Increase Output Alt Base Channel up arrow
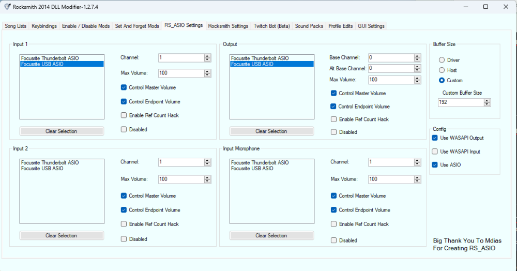The image size is (517, 271). pyautogui.click(x=417, y=67)
